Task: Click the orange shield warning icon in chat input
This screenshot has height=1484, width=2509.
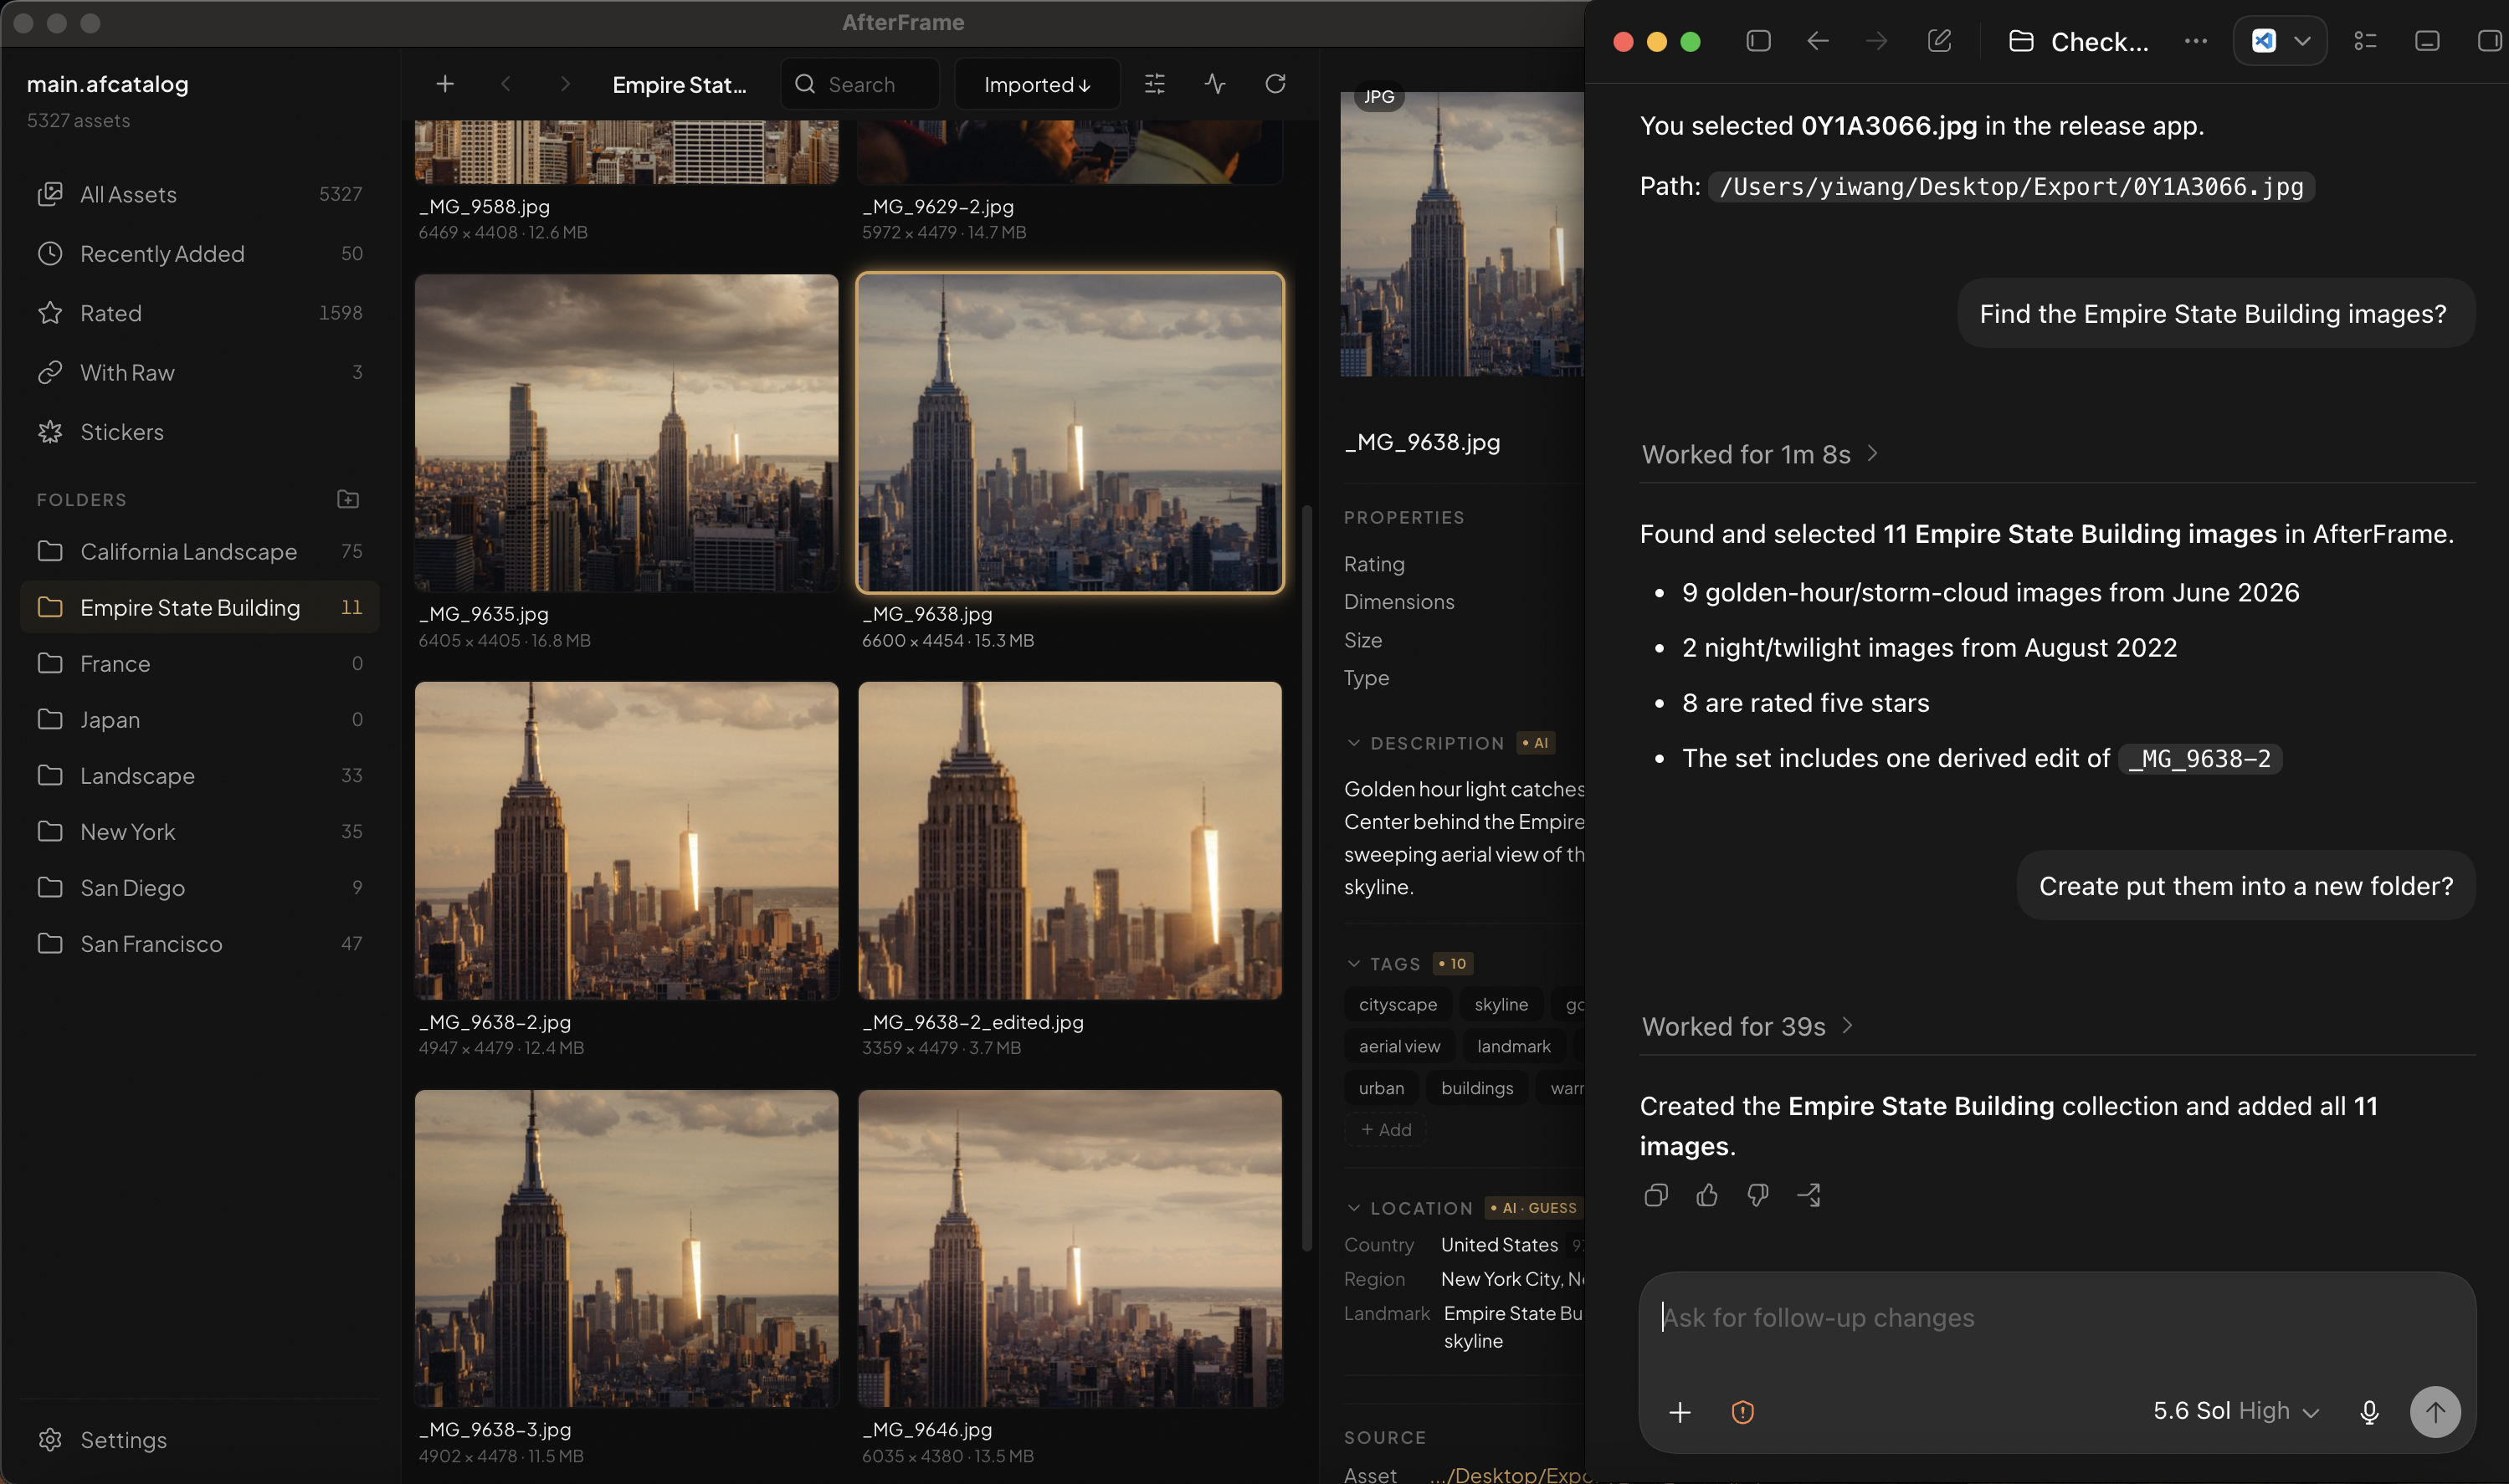Action: tap(1742, 1412)
